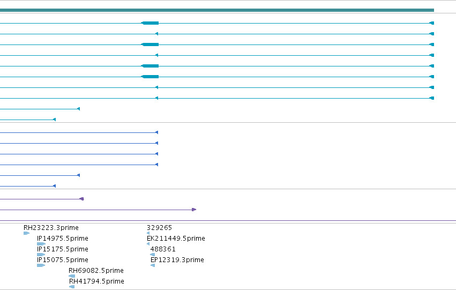Viewport: 456px width, 290px height.
Task: Click the 488361 arrow glyph
Action: tap(152, 255)
